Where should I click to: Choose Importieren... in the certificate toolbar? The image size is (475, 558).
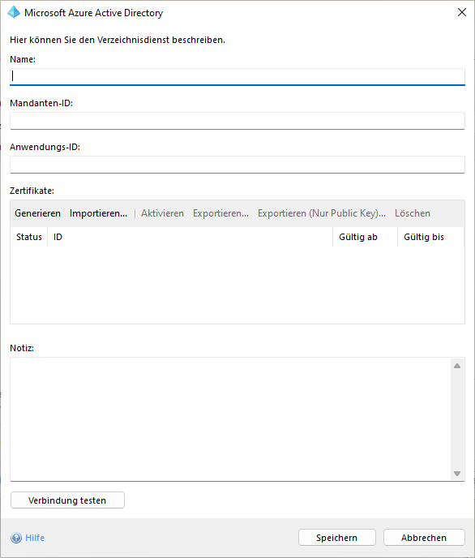coord(98,213)
